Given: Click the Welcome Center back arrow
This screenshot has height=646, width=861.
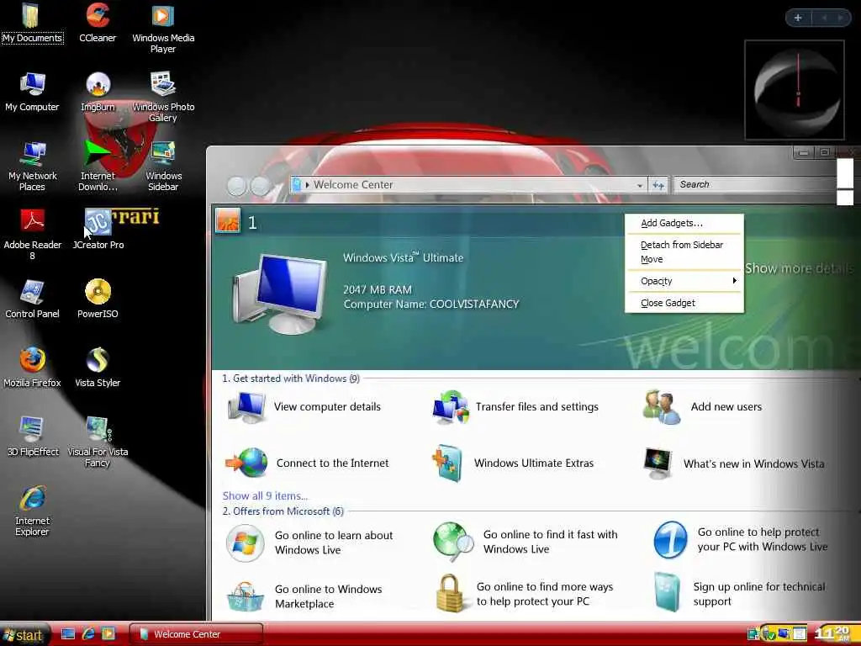Looking at the screenshot, I should pos(236,186).
